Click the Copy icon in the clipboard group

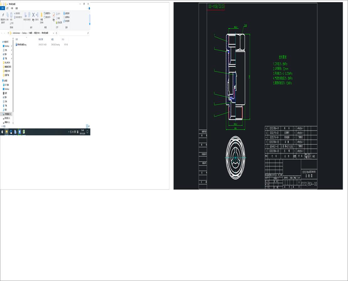pyautogui.click(x=7, y=15)
